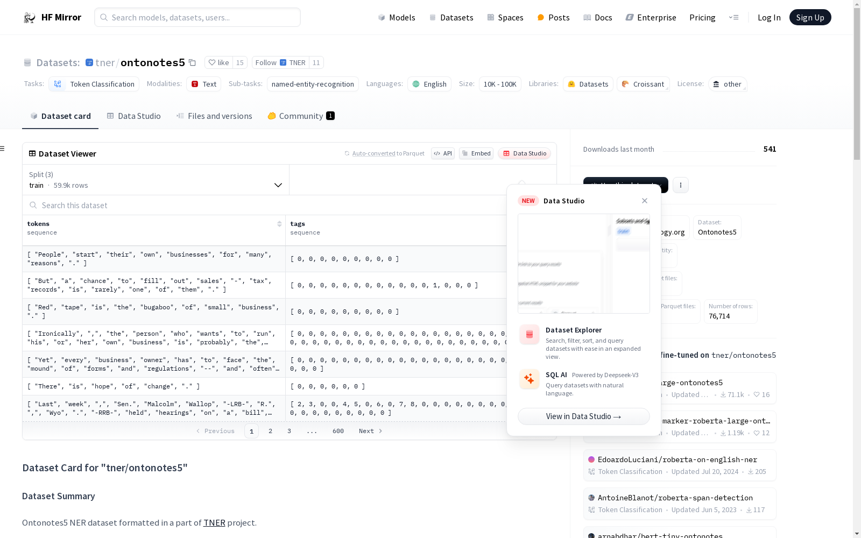The height and width of the screenshot is (538, 861).
Task: Focus the search models and datasets field
Action: [x=197, y=17]
